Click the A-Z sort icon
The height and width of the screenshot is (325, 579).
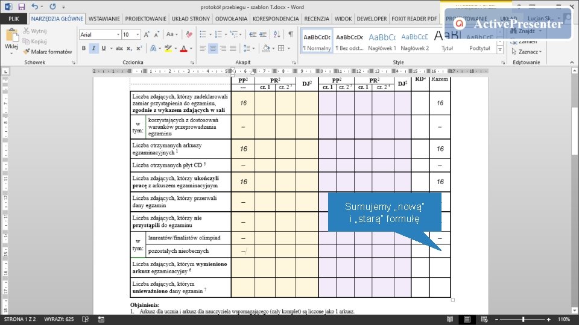pos(277,34)
